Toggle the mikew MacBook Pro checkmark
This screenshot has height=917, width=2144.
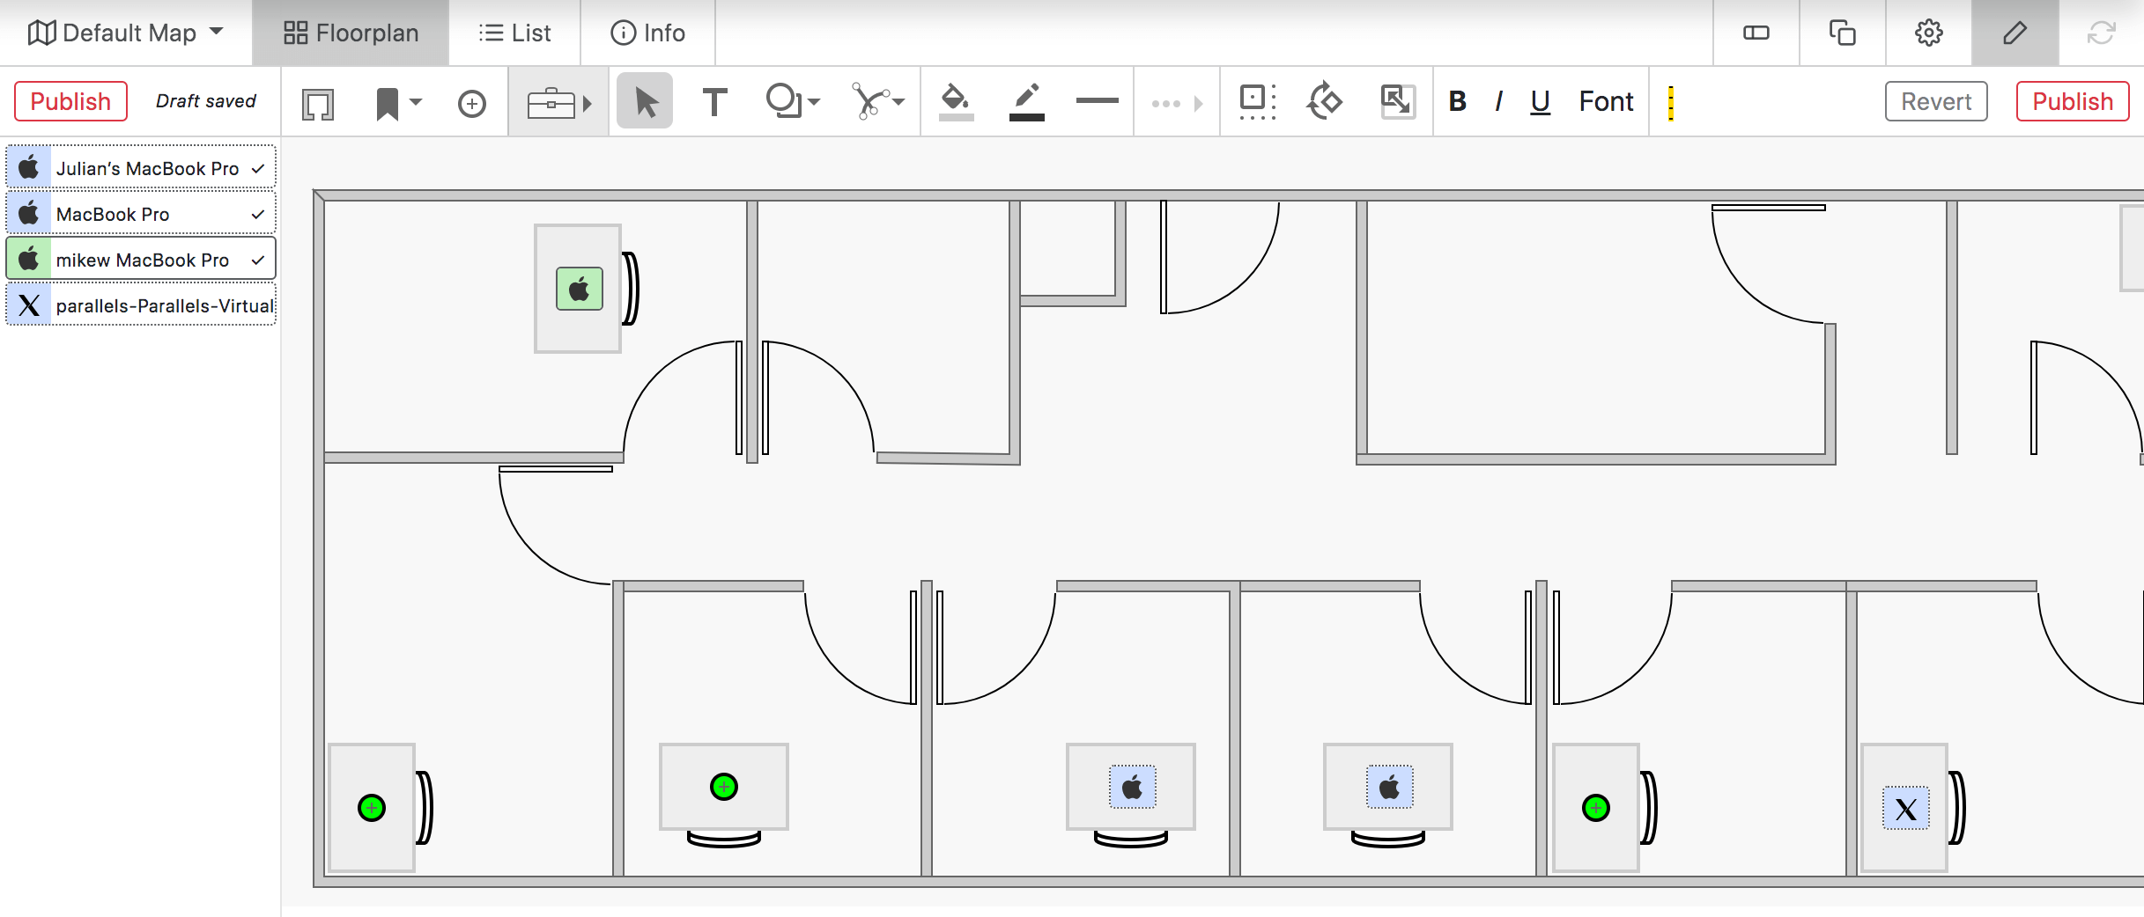pyautogui.click(x=257, y=260)
